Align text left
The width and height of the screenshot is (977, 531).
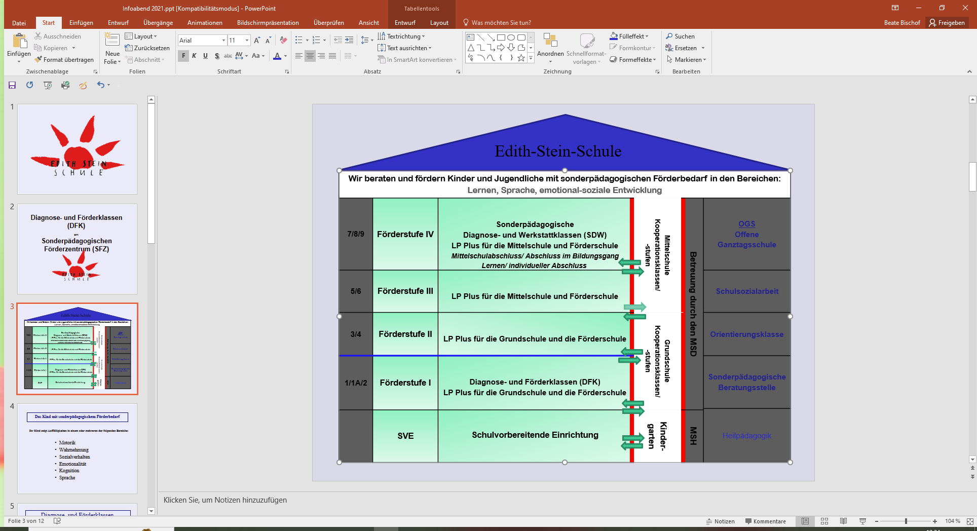click(x=298, y=56)
